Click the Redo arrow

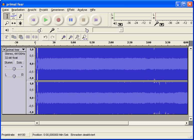click(52, 37)
